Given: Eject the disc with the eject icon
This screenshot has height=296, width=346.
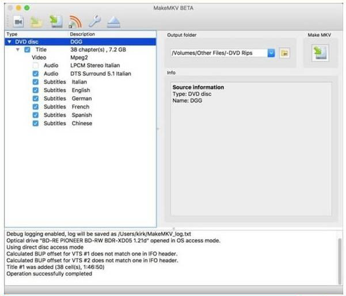Looking at the screenshot, I should 113,22.
